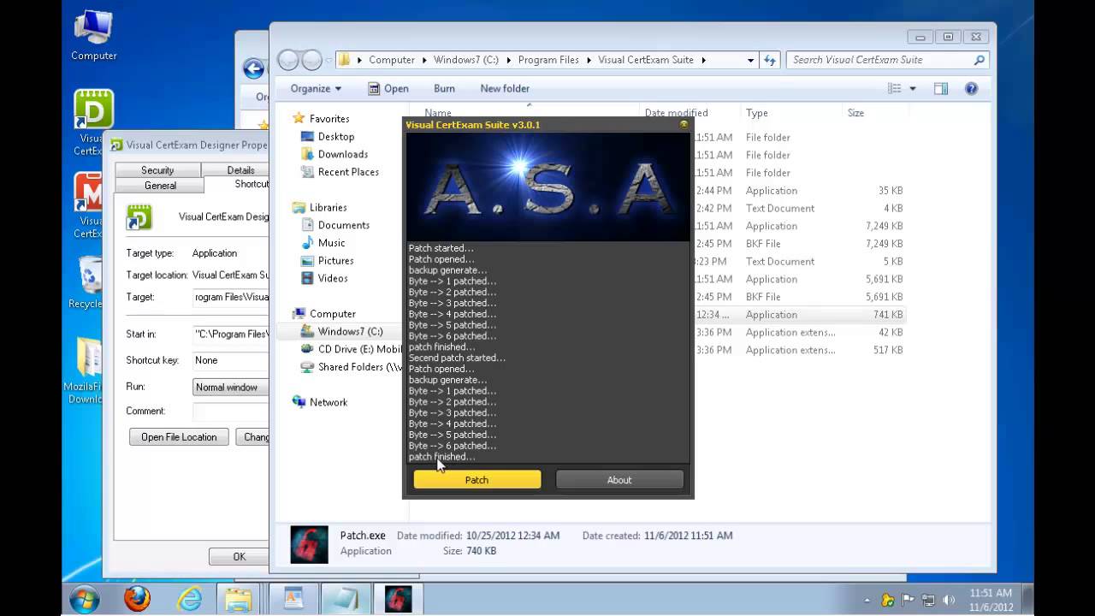The width and height of the screenshot is (1095, 616).
Task: Select Program Files in address breadcrumb
Action: pyautogui.click(x=548, y=60)
